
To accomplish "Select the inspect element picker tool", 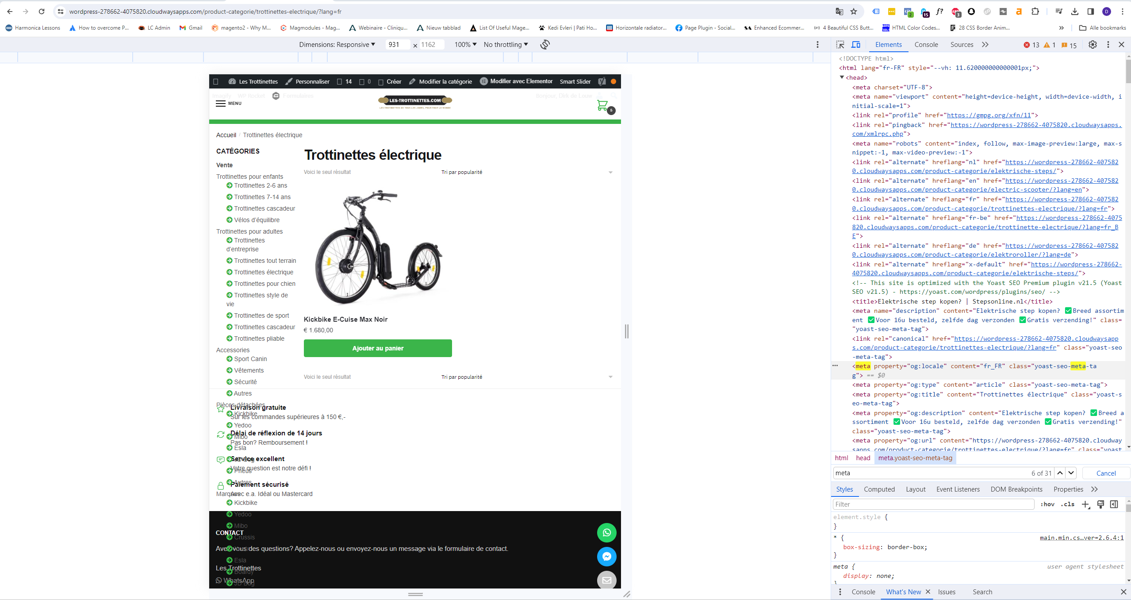I will [x=840, y=45].
